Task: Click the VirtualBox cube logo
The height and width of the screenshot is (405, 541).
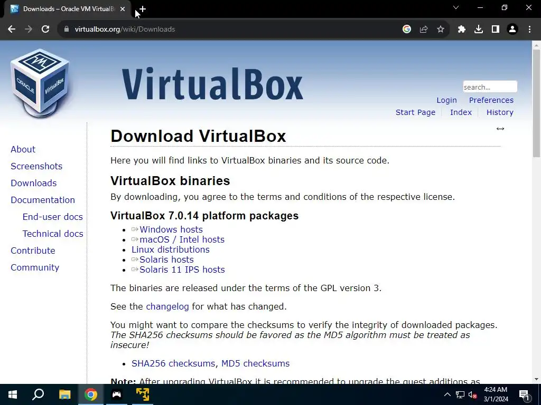Action: (x=41, y=83)
